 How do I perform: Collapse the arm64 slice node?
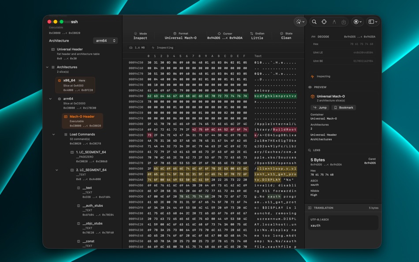[51, 99]
